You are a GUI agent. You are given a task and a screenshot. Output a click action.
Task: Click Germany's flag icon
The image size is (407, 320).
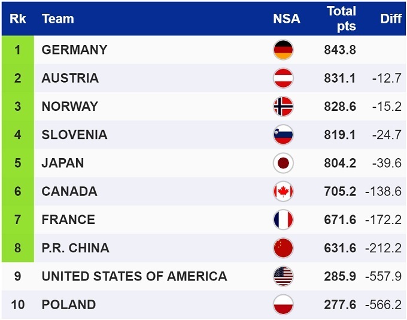pyautogui.click(x=283, y=50)
